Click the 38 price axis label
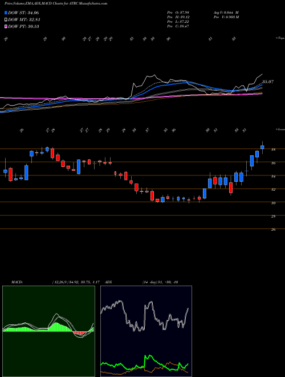 click(273, 150)
